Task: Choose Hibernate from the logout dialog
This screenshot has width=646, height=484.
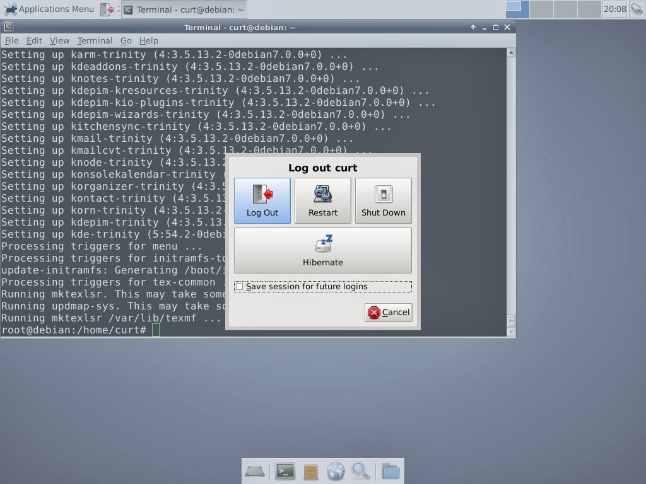Action: (x=322, y=250)
